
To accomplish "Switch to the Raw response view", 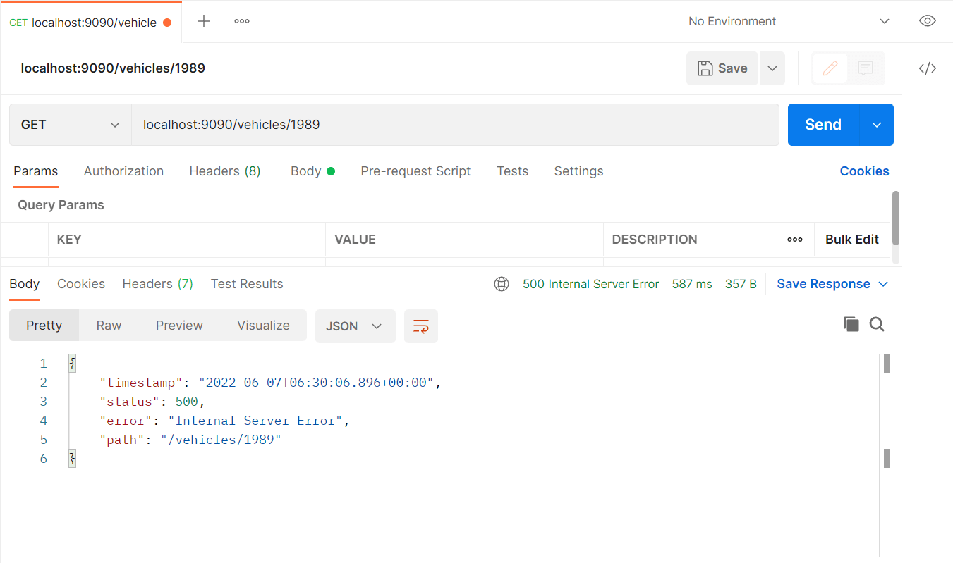I will (108, 325).
